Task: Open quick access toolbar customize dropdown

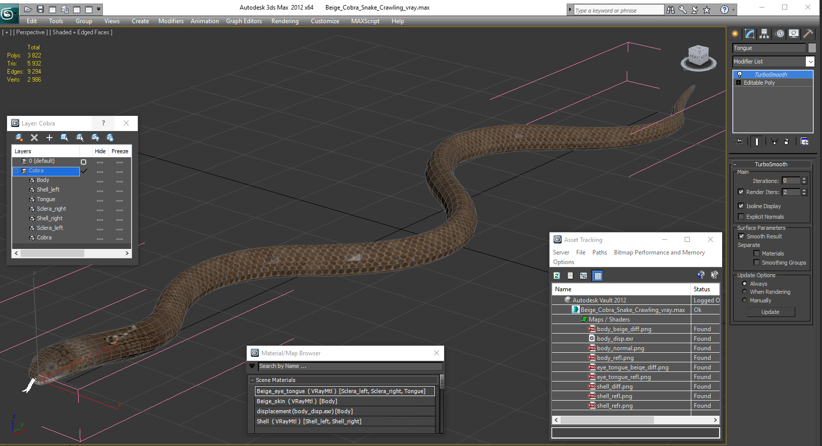Action: click(99, 9)
